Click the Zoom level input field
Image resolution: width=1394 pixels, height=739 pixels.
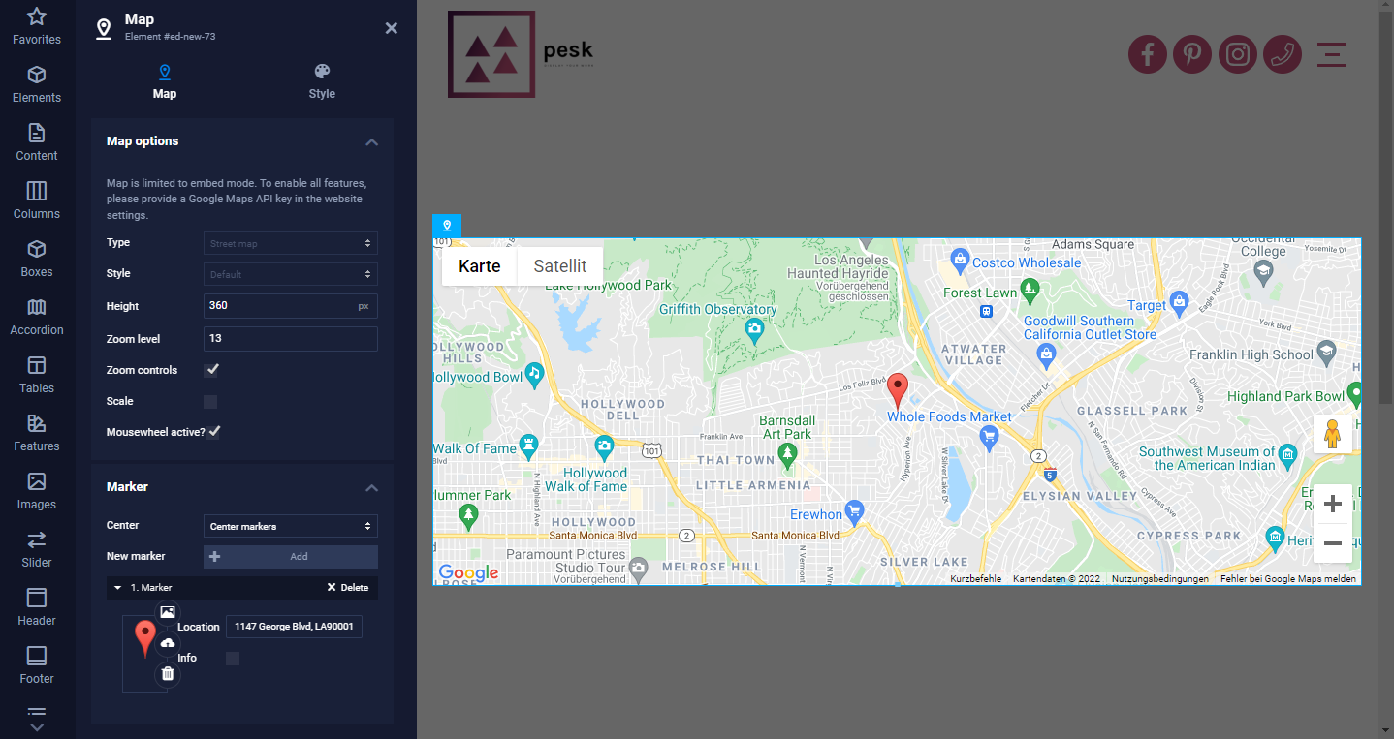290,339
